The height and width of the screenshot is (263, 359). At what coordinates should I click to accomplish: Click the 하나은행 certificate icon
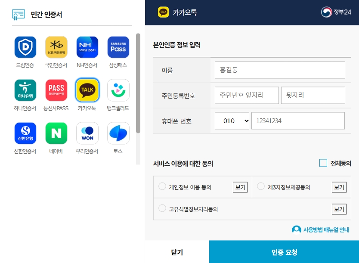pos(25,90)
